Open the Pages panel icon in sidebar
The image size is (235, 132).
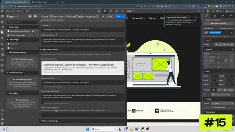pos(2,32)
